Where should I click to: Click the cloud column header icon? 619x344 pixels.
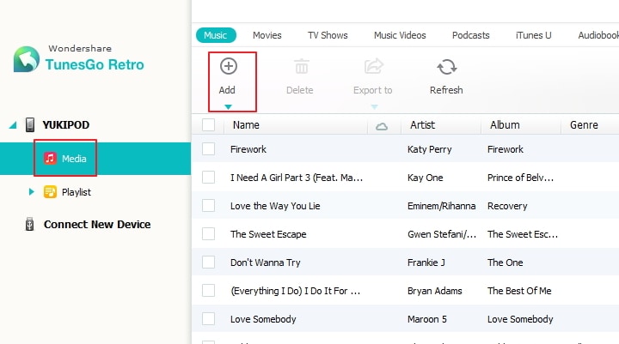(x=382, y=126)
